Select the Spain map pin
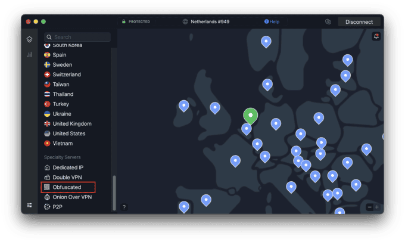The image size is (405, 242). pyautogui.click(x=206, y=200)
